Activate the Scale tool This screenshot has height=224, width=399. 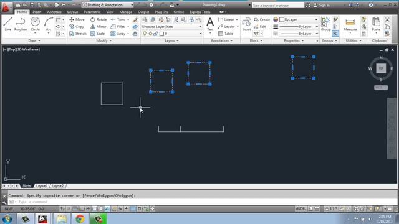[x=97, y=34]
